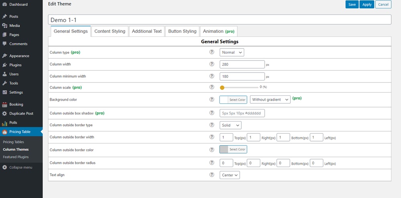Click help icon for Background color
Image resolution: width=401 pixels, height=198 pixels.
click(x=212, y=99)
